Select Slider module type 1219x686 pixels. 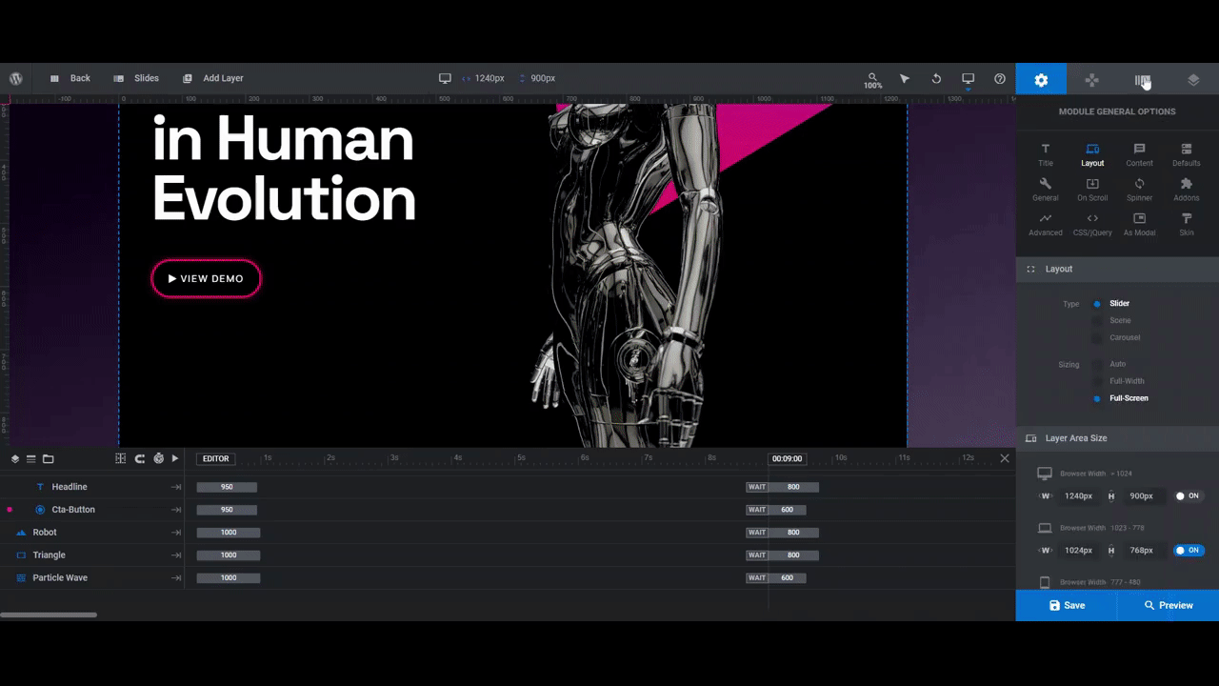[1111, 304]
